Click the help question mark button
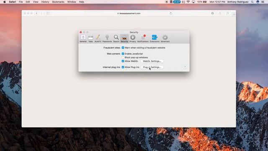This screenshot has height=151, width=268. 185,67
